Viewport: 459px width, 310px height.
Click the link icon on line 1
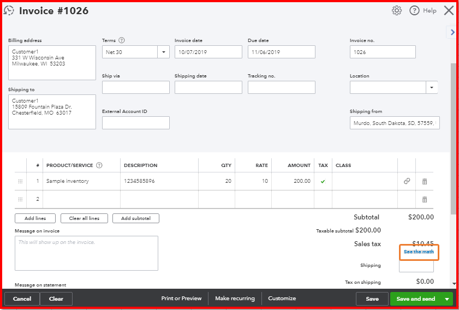pyautogui.click(x=407, y=181)
